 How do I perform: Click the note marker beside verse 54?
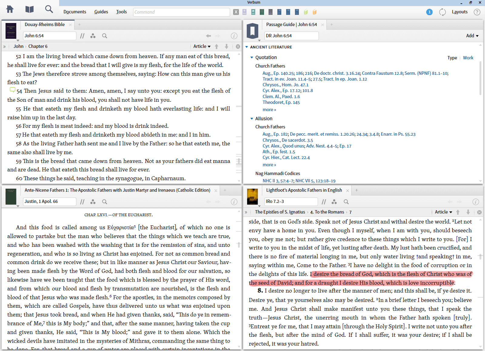click(x=12, y=90)
